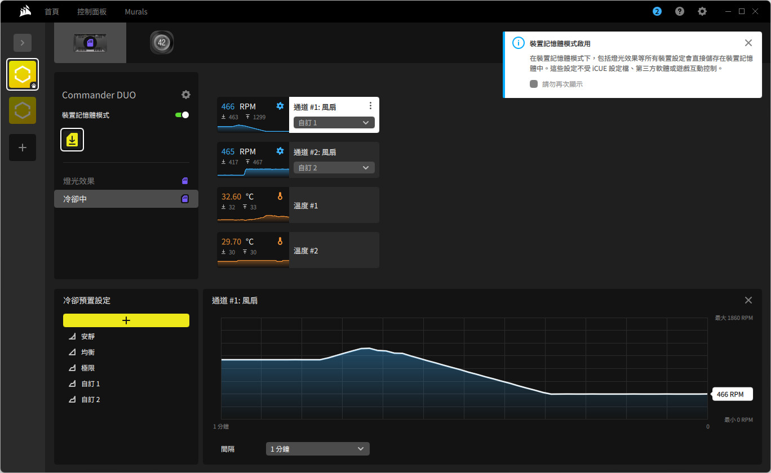771x473 pixels.
Task: Click gear icon on Channel #1 fan tile
Action: (280, 106)
